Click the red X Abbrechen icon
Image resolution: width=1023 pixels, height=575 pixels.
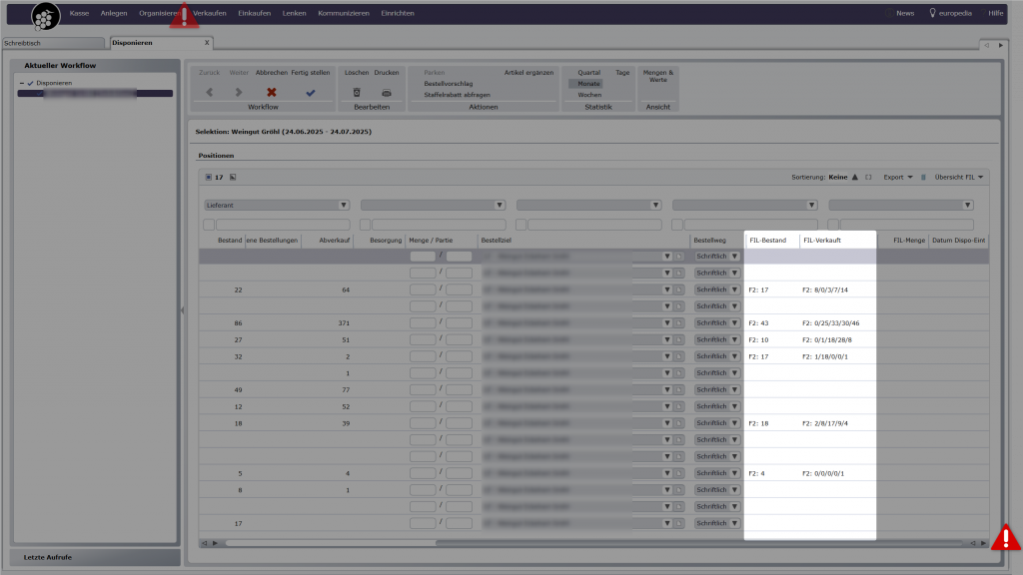point(271,92)
